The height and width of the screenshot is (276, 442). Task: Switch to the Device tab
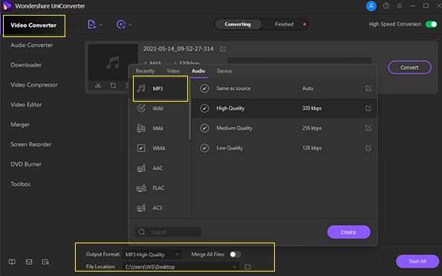point(224,71)
